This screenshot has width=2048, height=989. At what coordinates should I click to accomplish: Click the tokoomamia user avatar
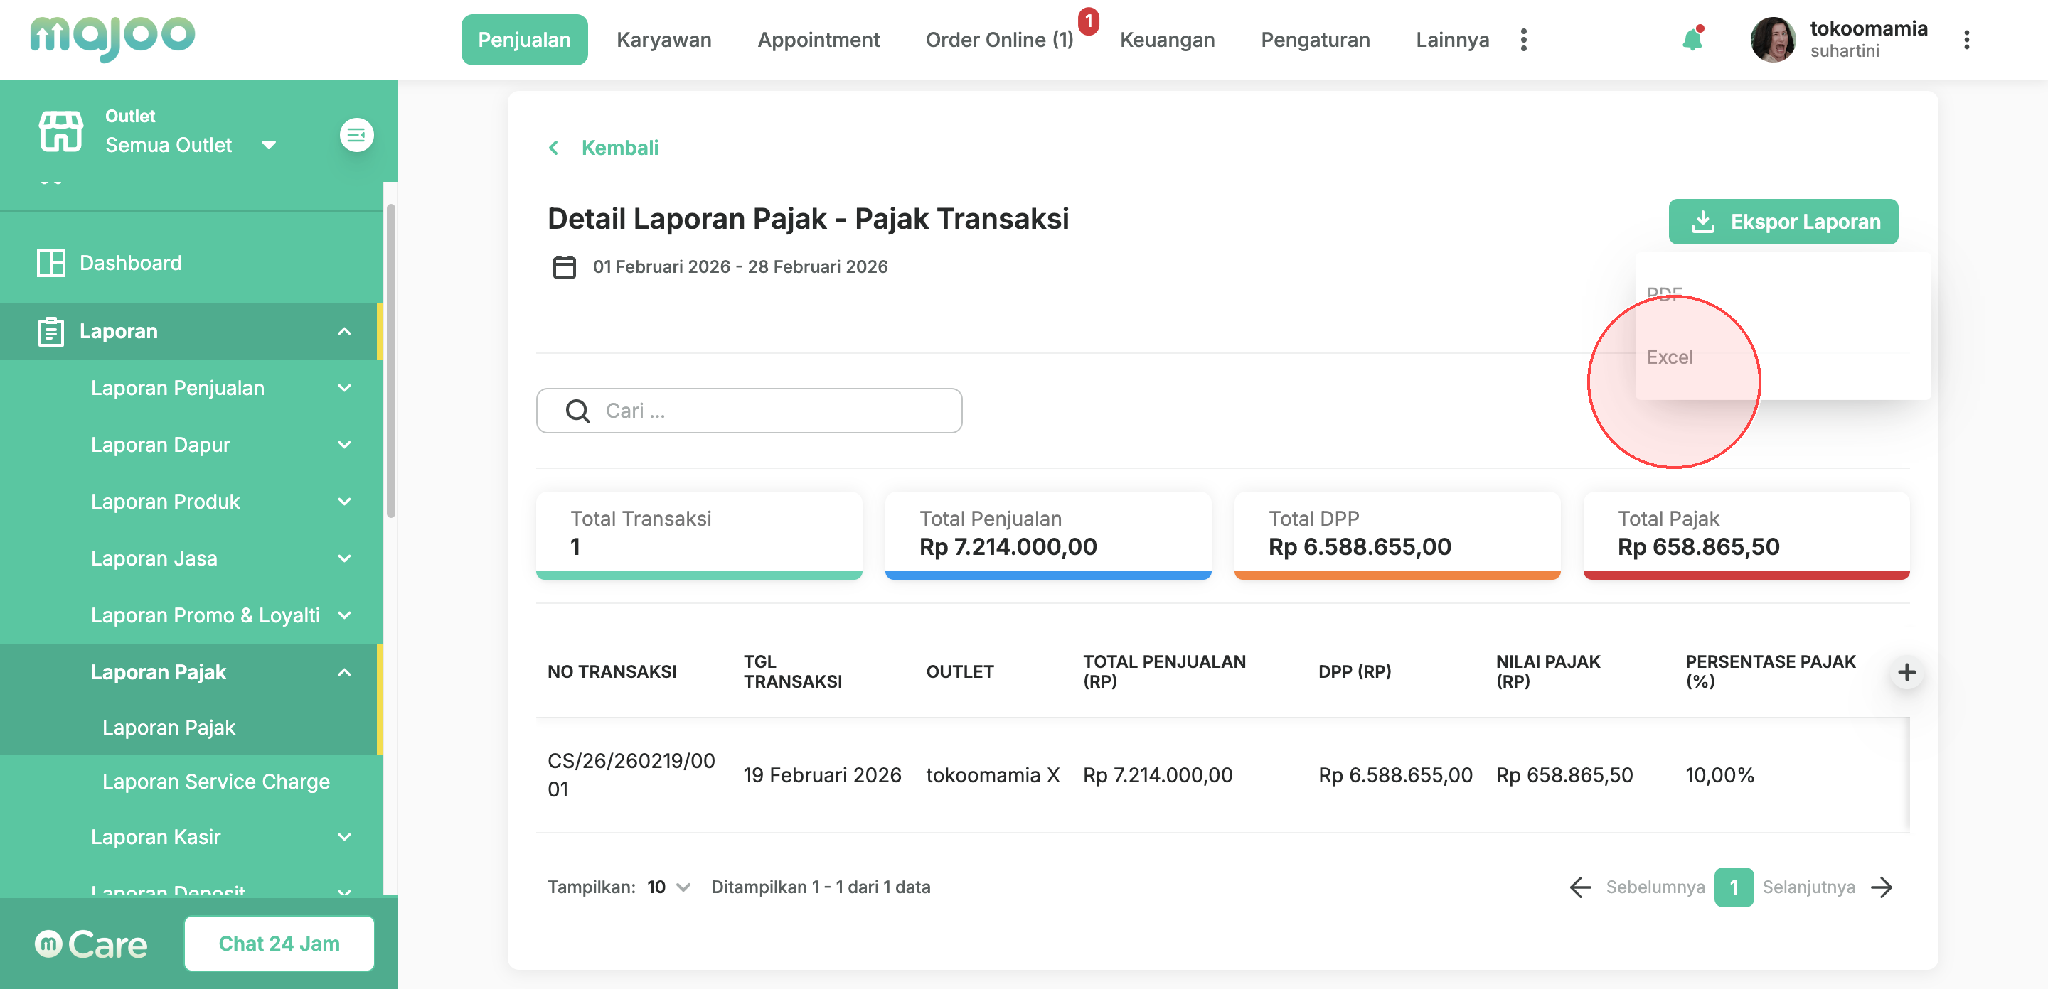point(1772,40)
